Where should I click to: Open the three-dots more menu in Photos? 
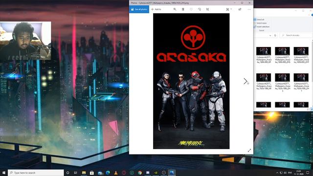click(x=249, y=9)
